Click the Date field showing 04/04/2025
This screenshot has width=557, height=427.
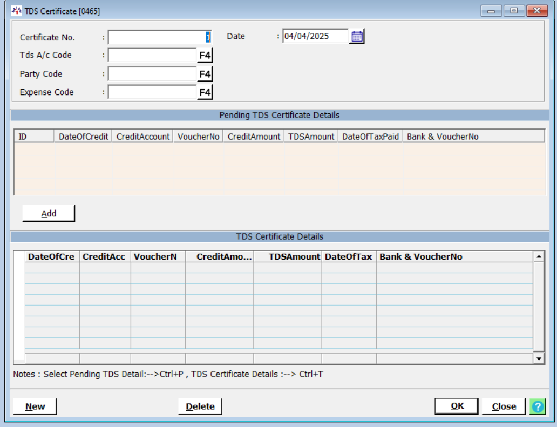click(315, 37)
